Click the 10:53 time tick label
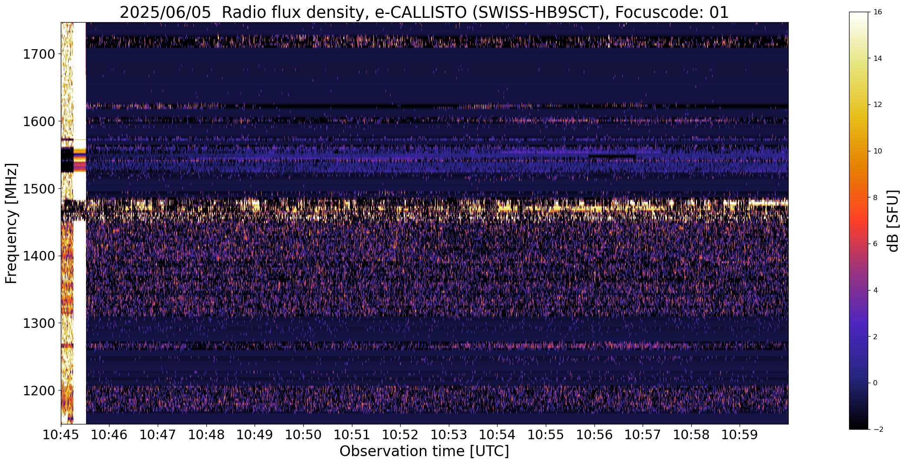 [x=449, y=435]
